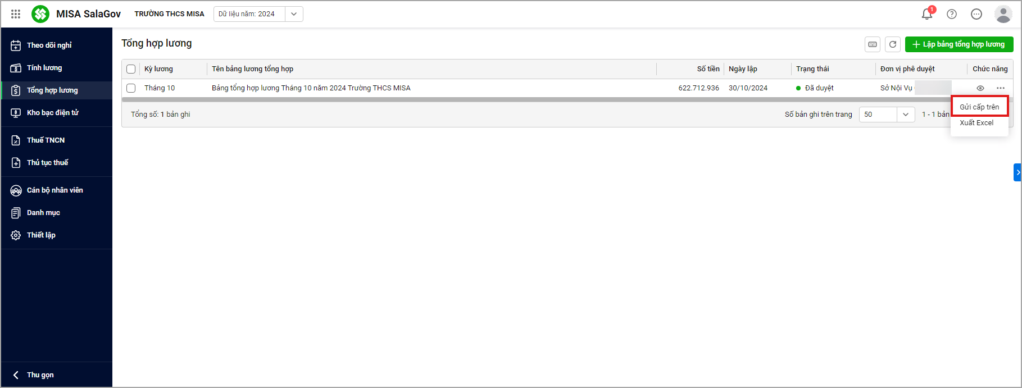Click the three-dots more actions icon
Viewport: 1022px width, 388px height.
[1001, 88]
